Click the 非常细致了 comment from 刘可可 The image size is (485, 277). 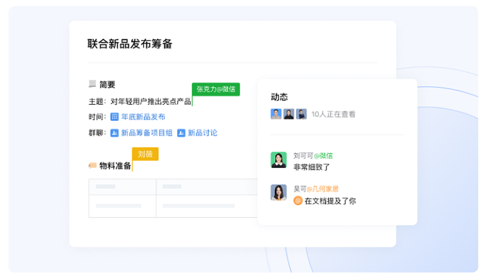point(312,167)
